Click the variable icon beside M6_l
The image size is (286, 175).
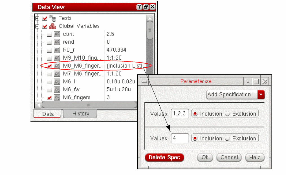pos(57,82)
